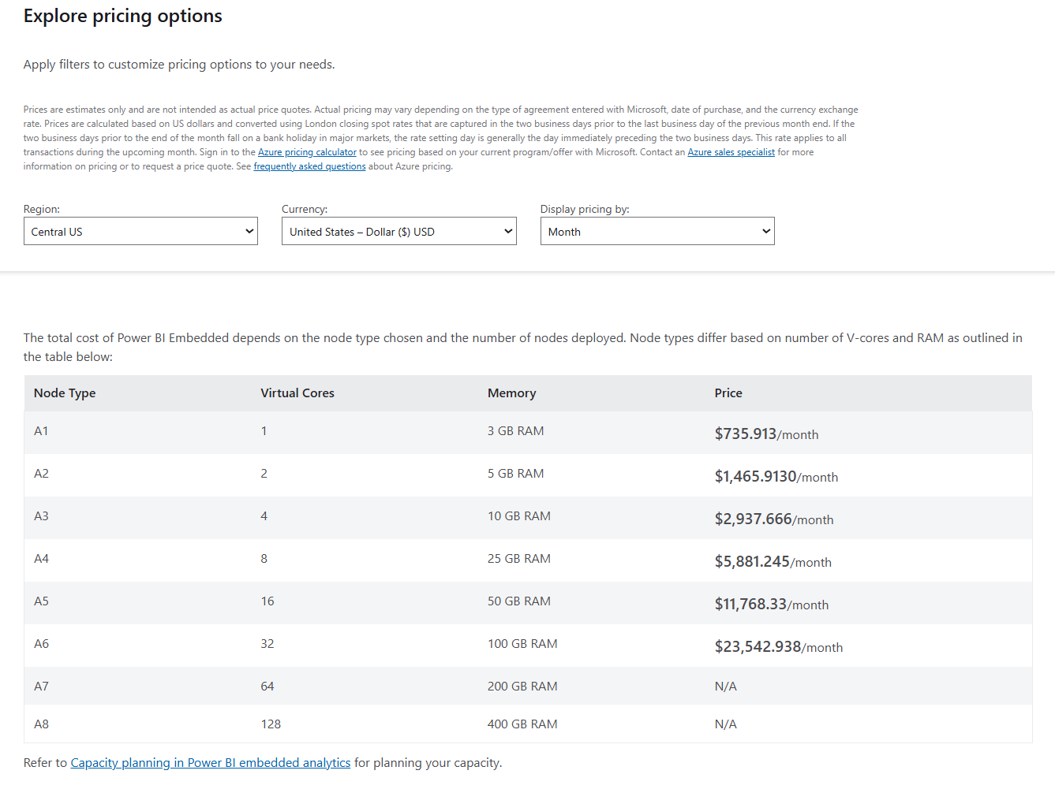Select the A6 node type cell
The width and height of the screenshot is (1055, 789).
(x=41, y=644)
